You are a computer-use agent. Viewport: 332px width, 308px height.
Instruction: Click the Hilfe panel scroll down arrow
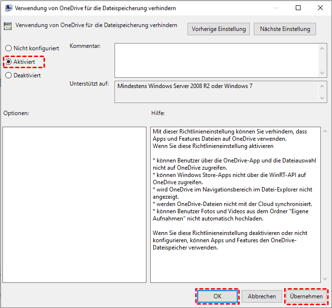325,279
